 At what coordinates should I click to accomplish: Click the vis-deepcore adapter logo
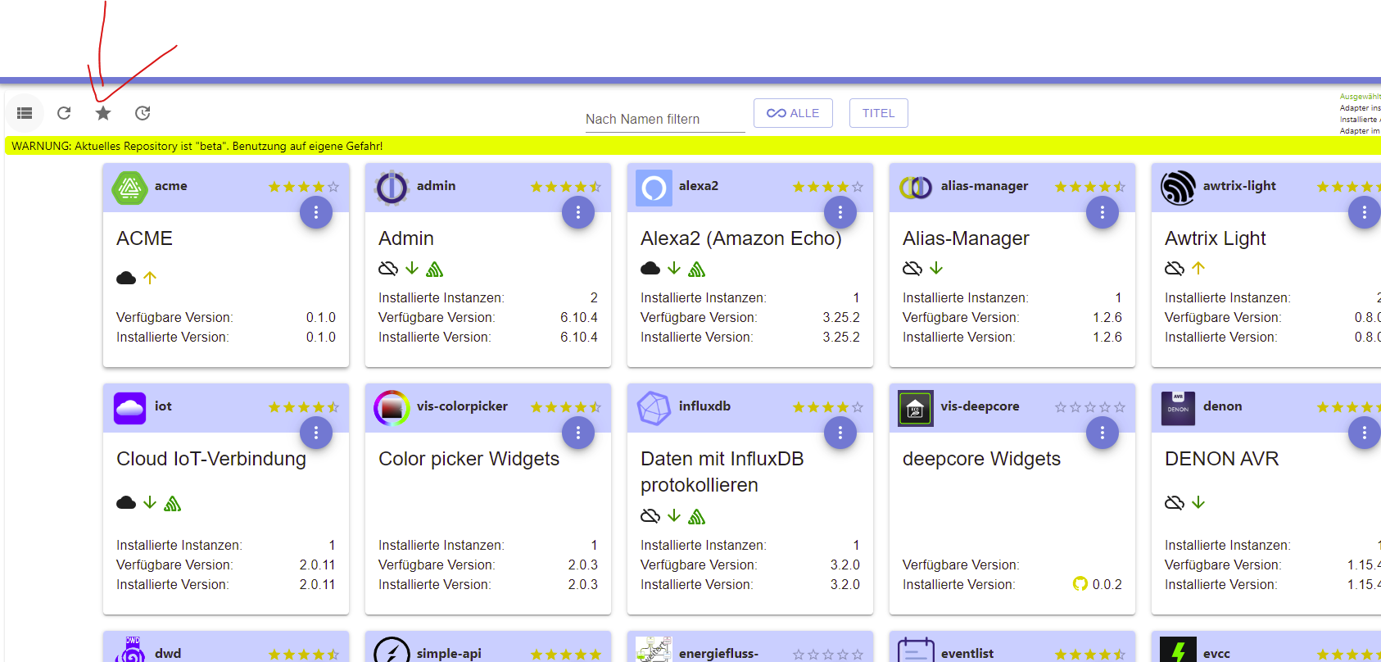[x=916, y=408]
